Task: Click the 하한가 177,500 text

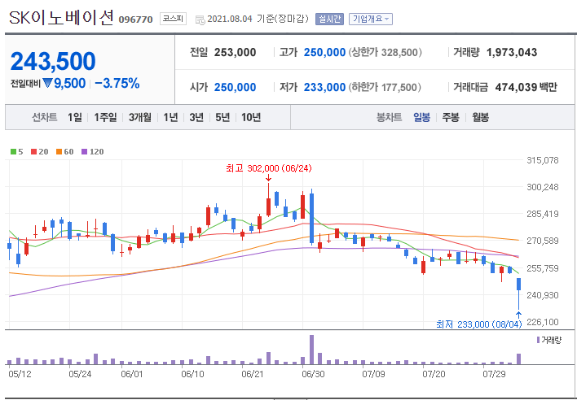Action: pos(385,87)
